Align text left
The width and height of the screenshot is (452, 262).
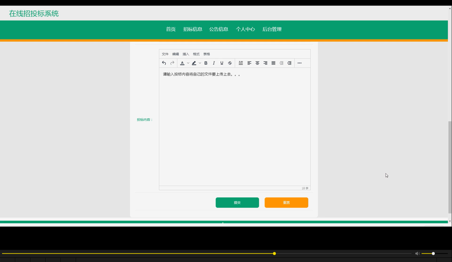coord(249,63)
